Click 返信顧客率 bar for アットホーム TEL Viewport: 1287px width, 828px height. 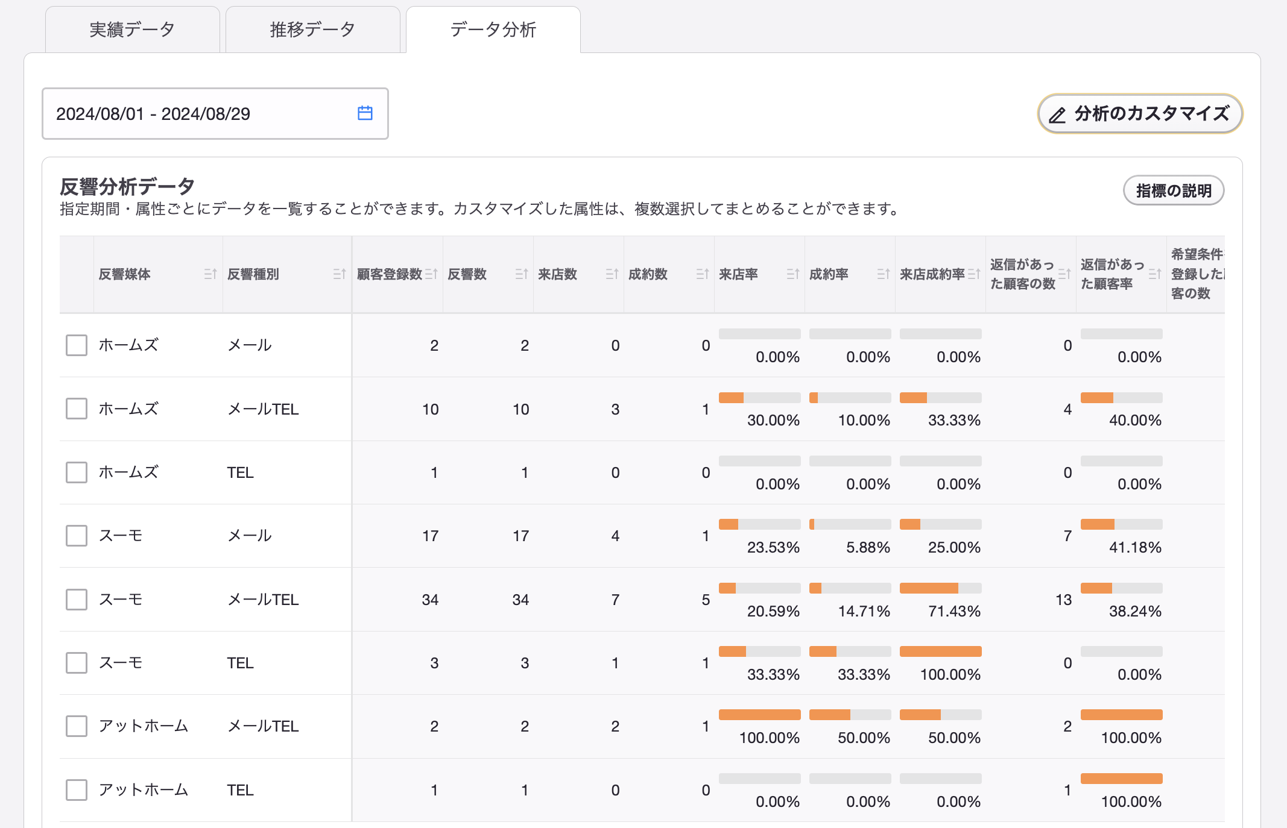(x=1122, y=779)
